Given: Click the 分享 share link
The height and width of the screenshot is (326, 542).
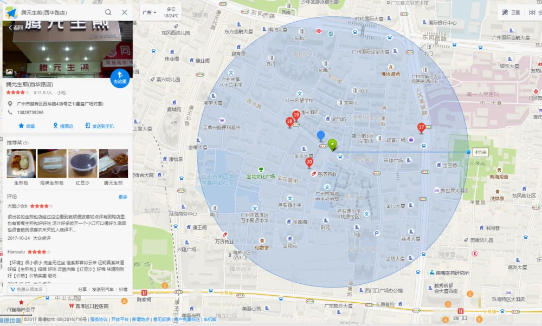Looking at the screenshot, I should 82,289.
